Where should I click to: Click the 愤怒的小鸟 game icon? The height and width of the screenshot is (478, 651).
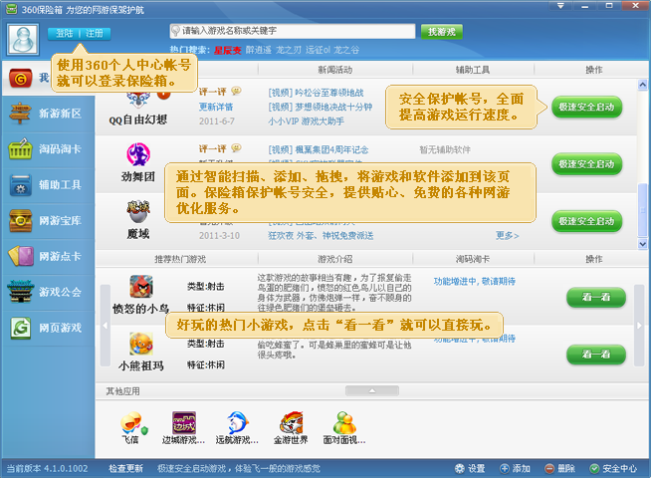click(x=141, y=287)
